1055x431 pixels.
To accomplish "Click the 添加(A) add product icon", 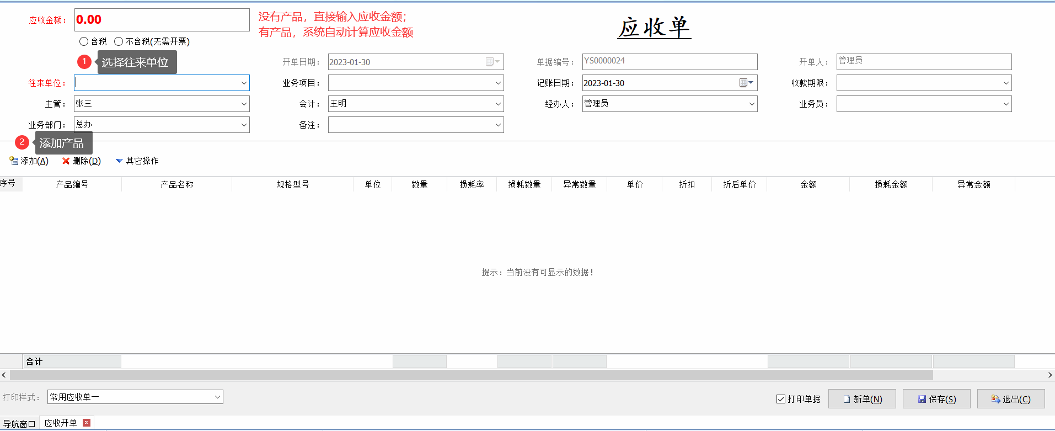I will 14,161.
